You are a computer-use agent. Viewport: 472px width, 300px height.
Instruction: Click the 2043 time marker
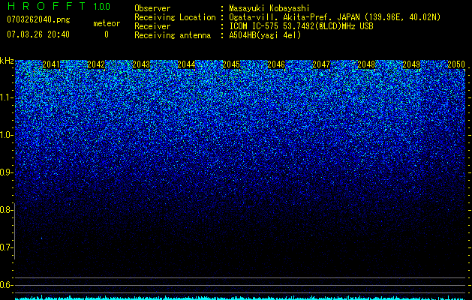pos(141,64)
